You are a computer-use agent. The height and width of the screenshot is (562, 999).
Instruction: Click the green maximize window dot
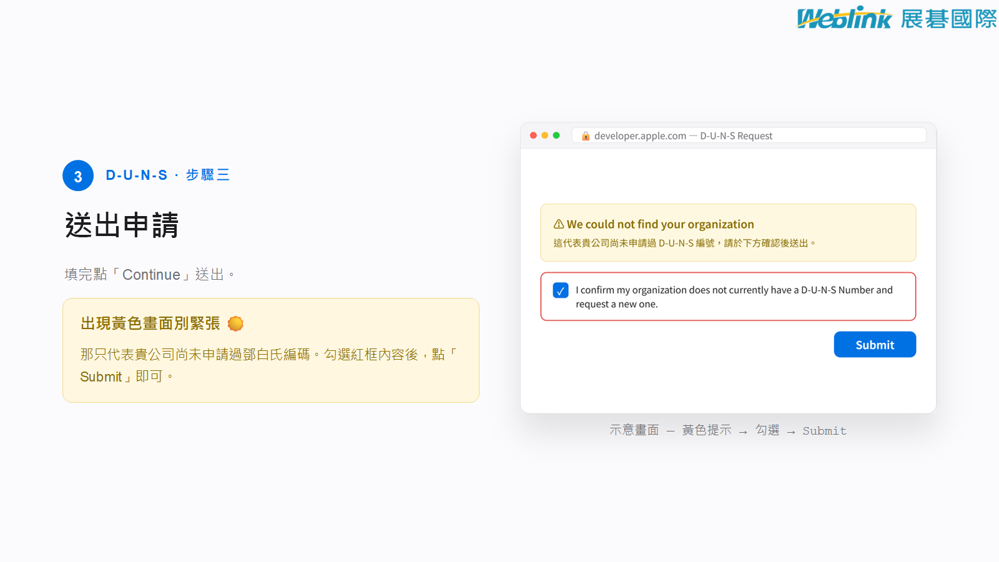tap(556, 136)
